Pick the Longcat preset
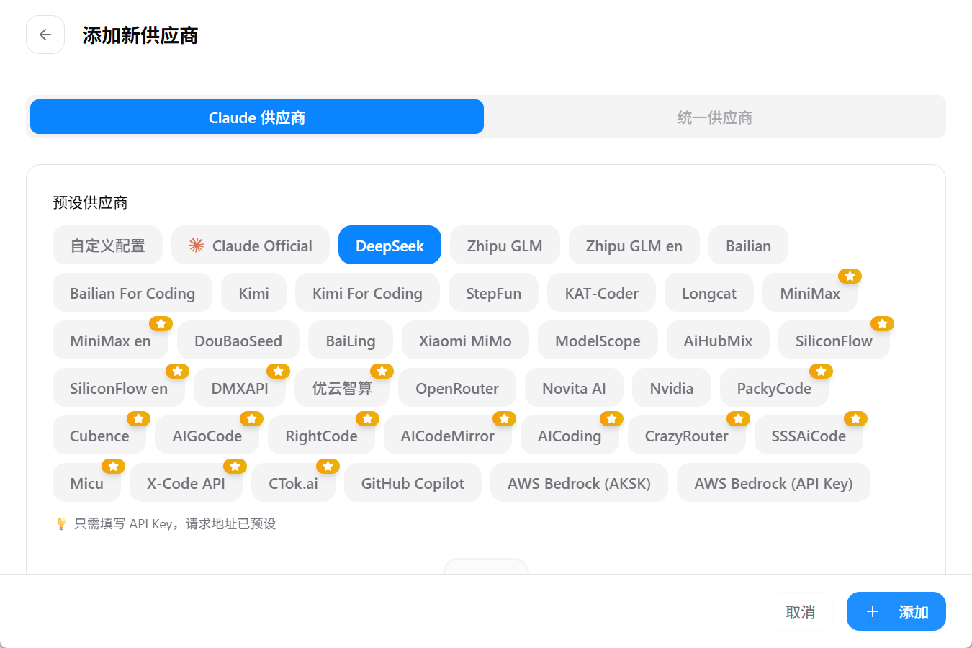This screenshot has width=972, height=648. pyautogui.click(x=709, y=293)
